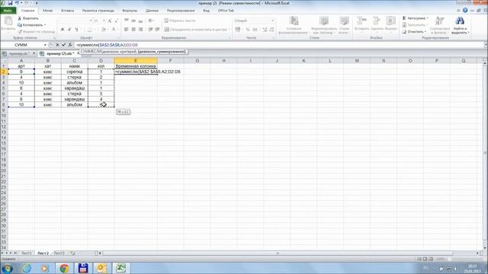Confirm formula entry with checkmark button
The height and width of the screenshot is (274, 488).
pos(64,45)
